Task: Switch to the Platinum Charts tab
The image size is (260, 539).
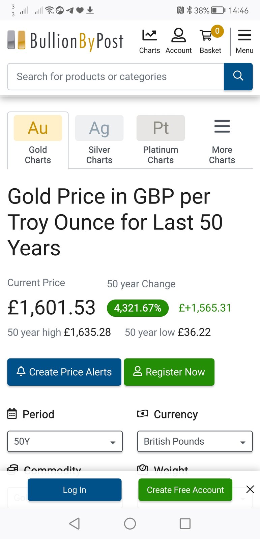Action: tap(161, 140)
